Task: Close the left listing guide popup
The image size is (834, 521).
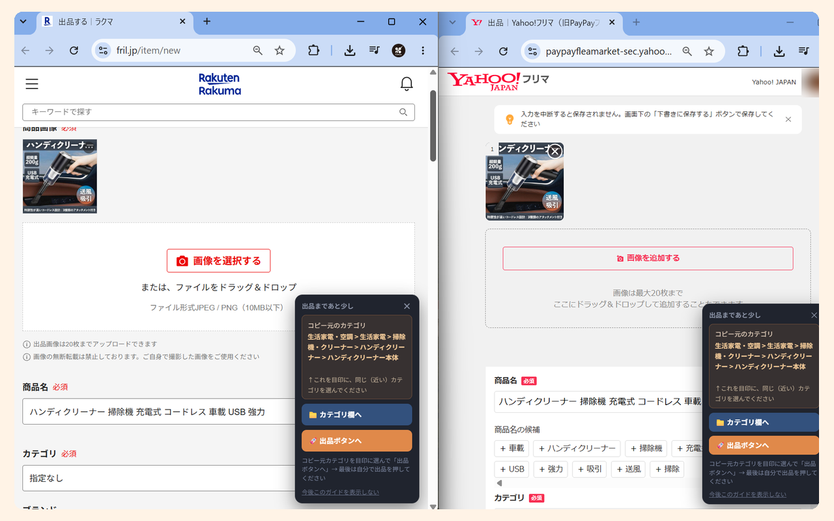Action: (x=407, y=306)
